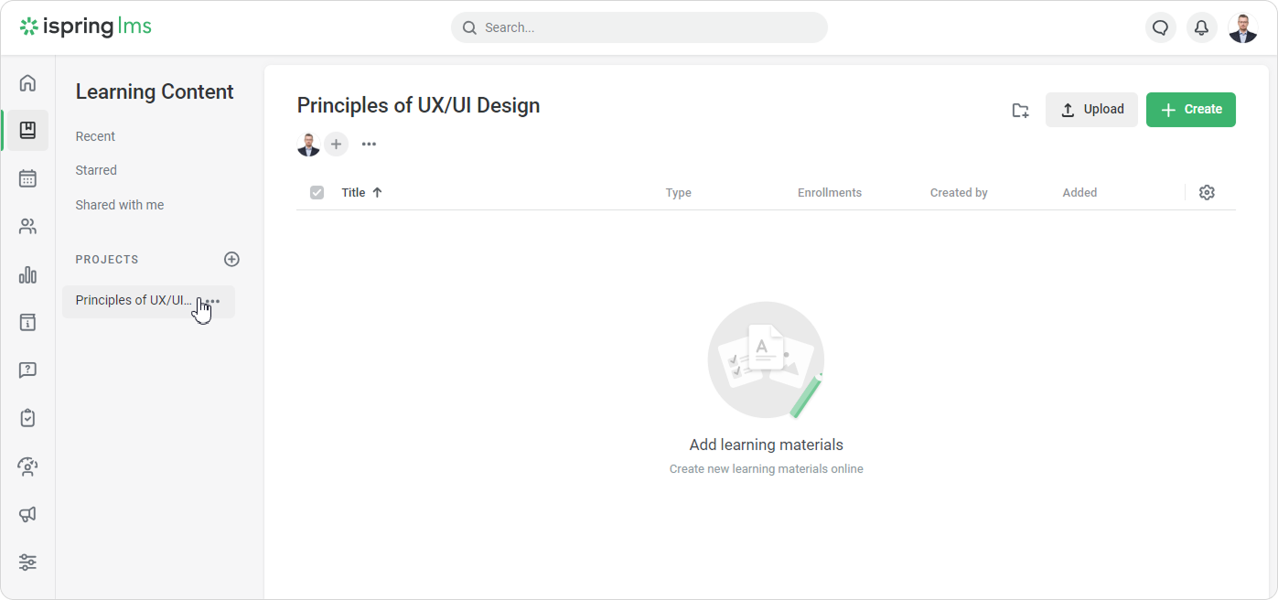Click the new folder icon near Upload
The height and width of the screenshot is (600, 1278).
tap(1020, 109)
